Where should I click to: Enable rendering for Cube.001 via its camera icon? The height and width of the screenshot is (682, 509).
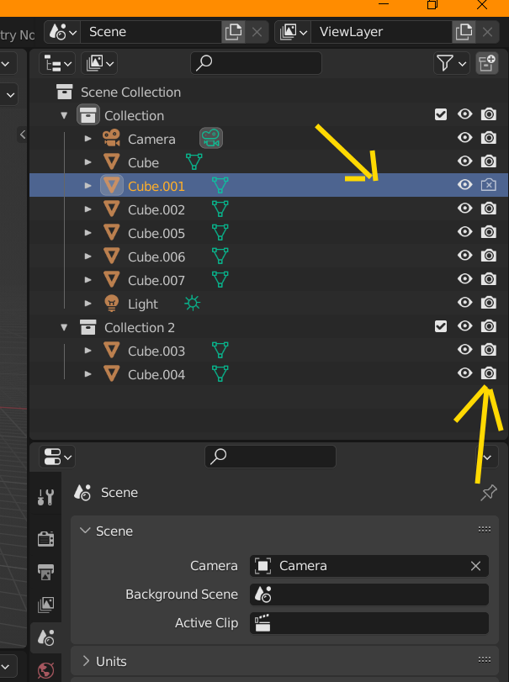click(x=488, y=185)
